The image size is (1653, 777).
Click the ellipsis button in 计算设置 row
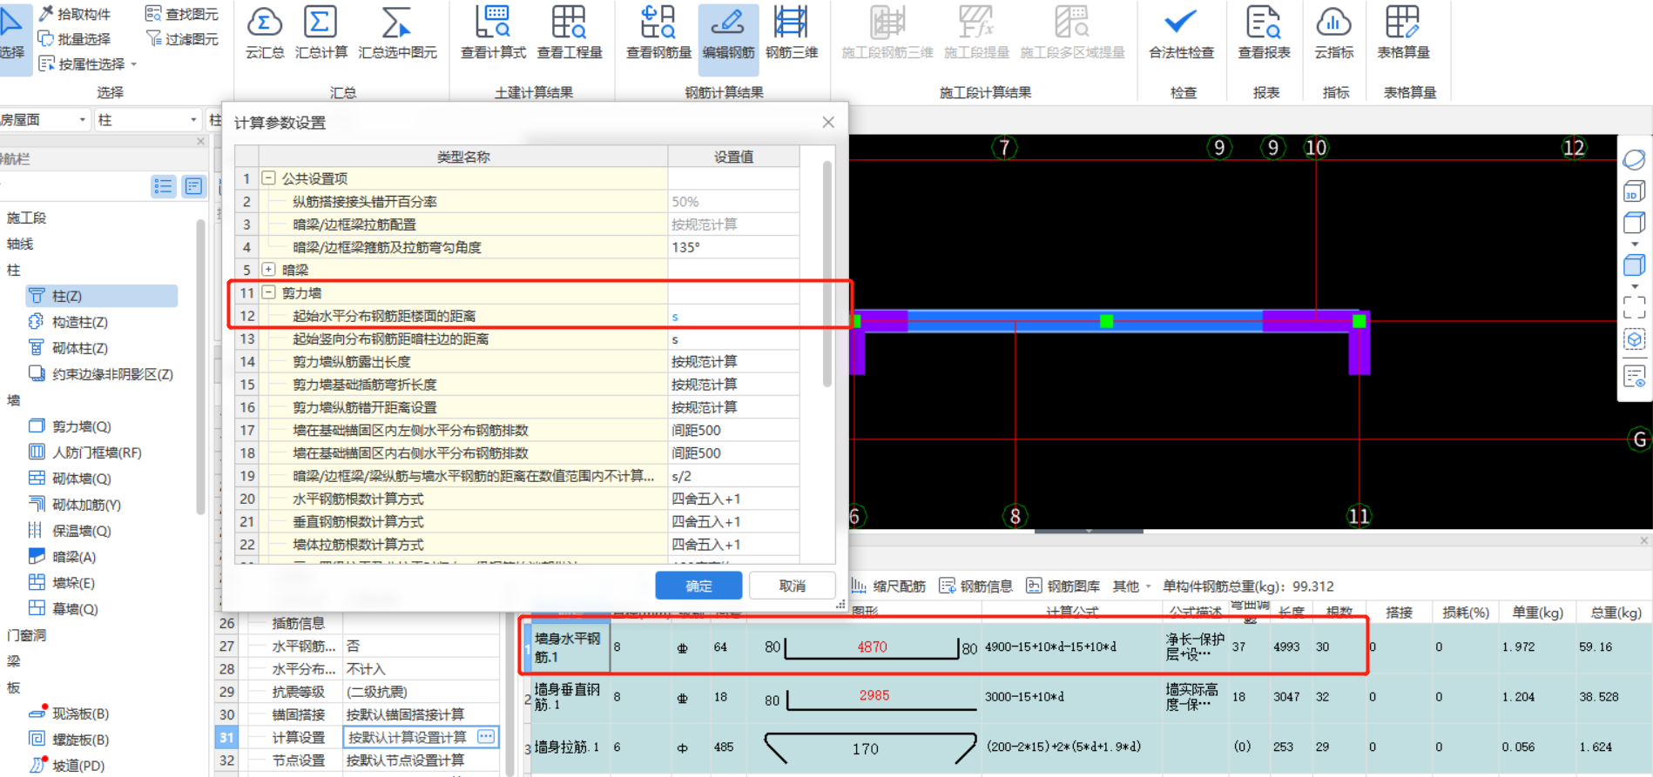[486, 737]
